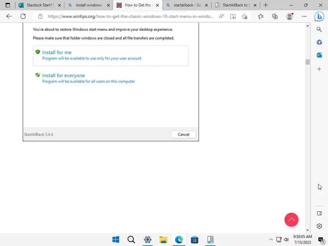Click StartAllBack 3.4.4 version text
This screenshot has height=246, width=328.
tap(38, 135)
